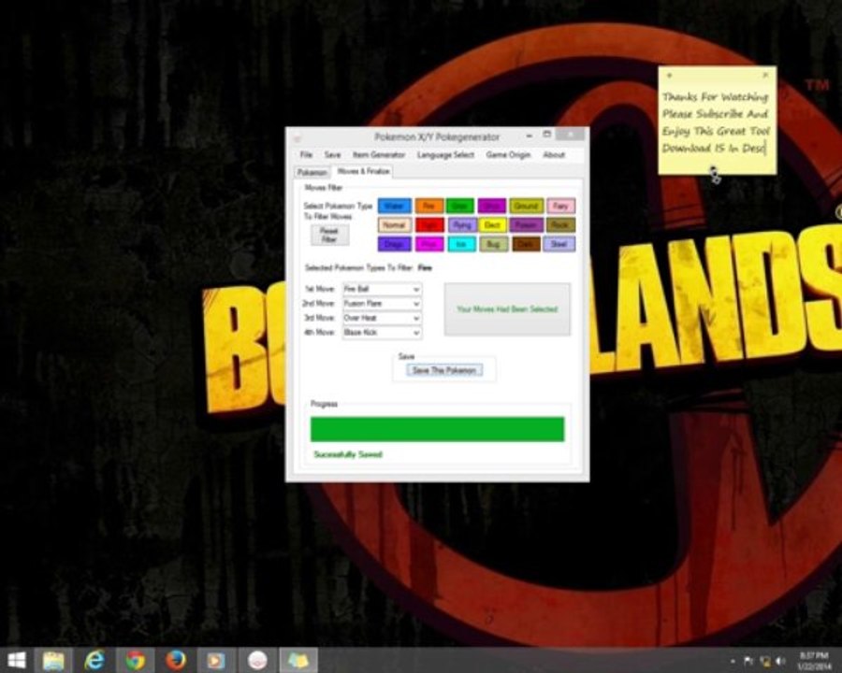Click the green progress bar
842x673 pixels.
pyautogui.click(x=437, y=429)
